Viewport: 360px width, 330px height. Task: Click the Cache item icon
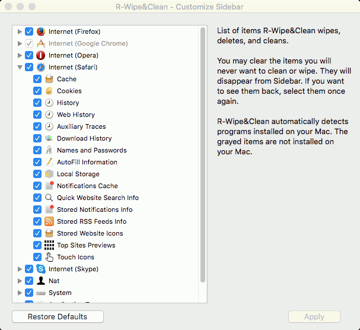coord(49,79)
